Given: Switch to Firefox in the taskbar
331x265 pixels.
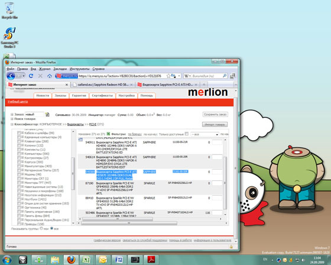Looking at the screenshot, I should click(x=71, y=260).
